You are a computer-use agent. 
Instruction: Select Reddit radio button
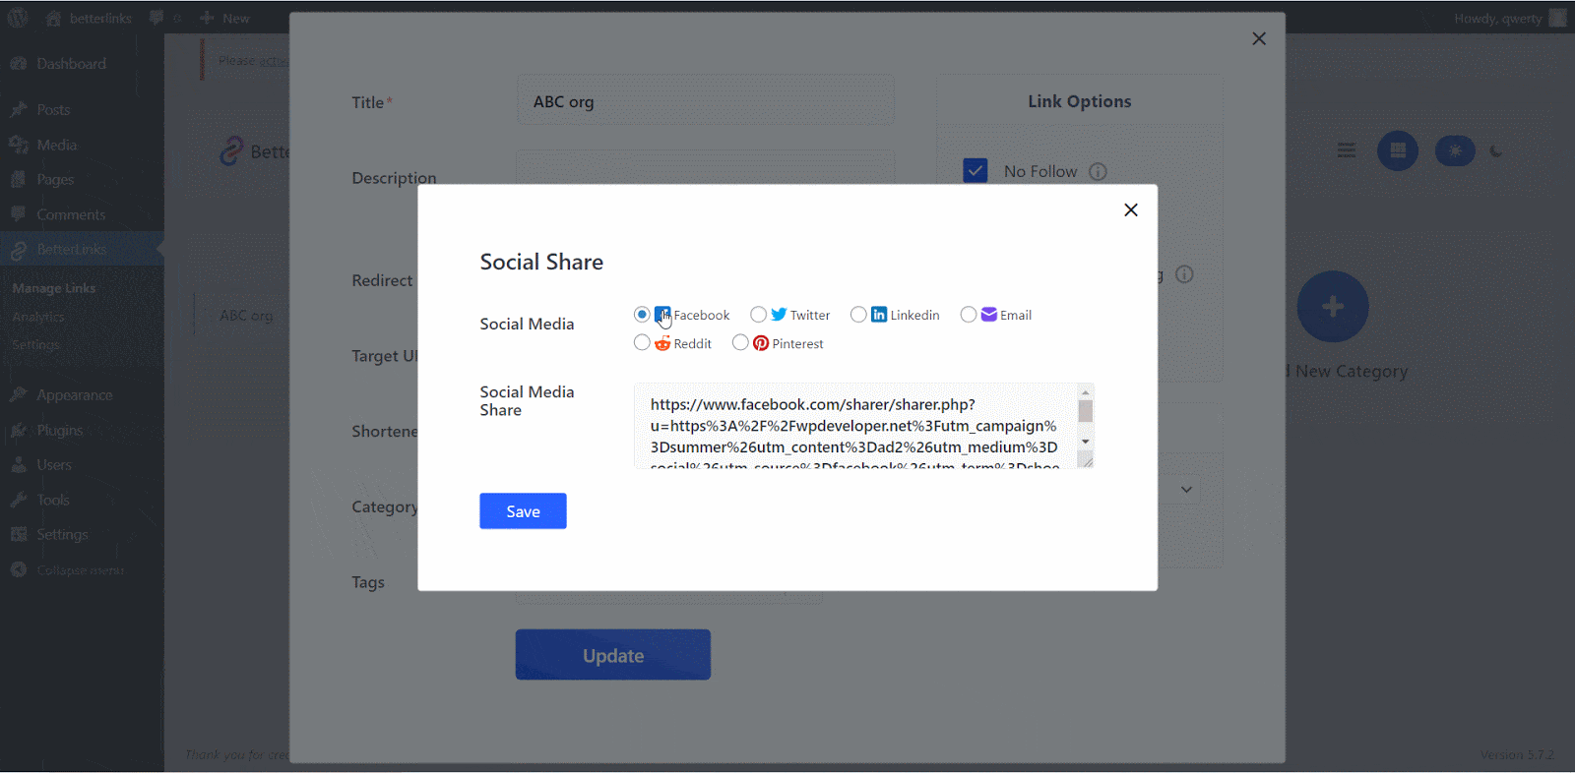coord(642,343)
